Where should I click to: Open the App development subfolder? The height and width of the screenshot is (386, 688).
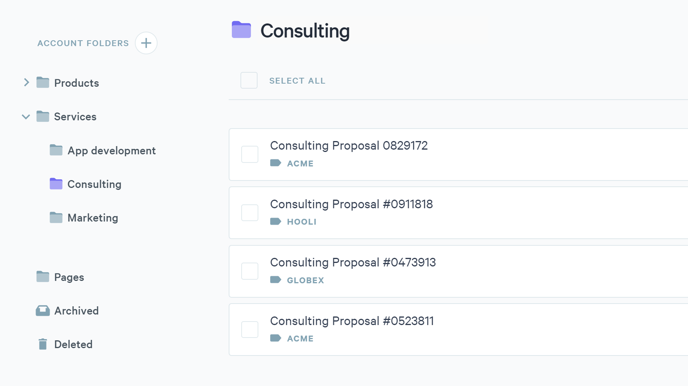point(111,150)
